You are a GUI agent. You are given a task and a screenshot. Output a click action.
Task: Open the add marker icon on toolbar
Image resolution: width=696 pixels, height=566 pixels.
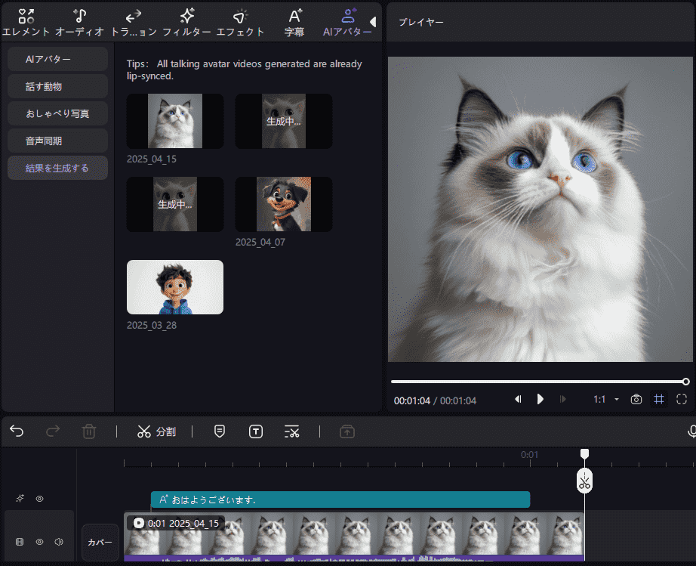coord(219,431)
